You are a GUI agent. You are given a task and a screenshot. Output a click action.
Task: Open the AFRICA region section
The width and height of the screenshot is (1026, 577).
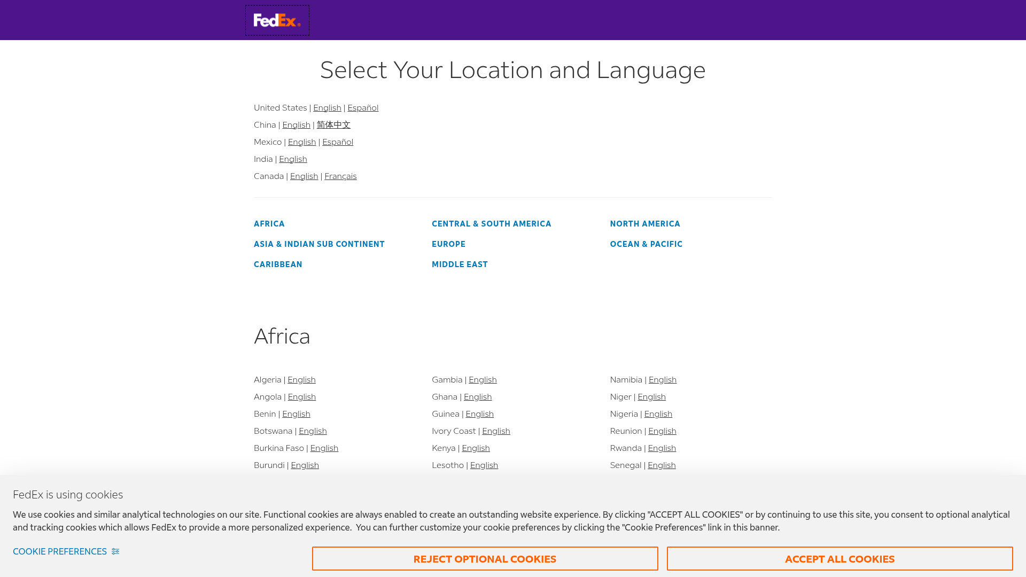(x=269, y=223)
